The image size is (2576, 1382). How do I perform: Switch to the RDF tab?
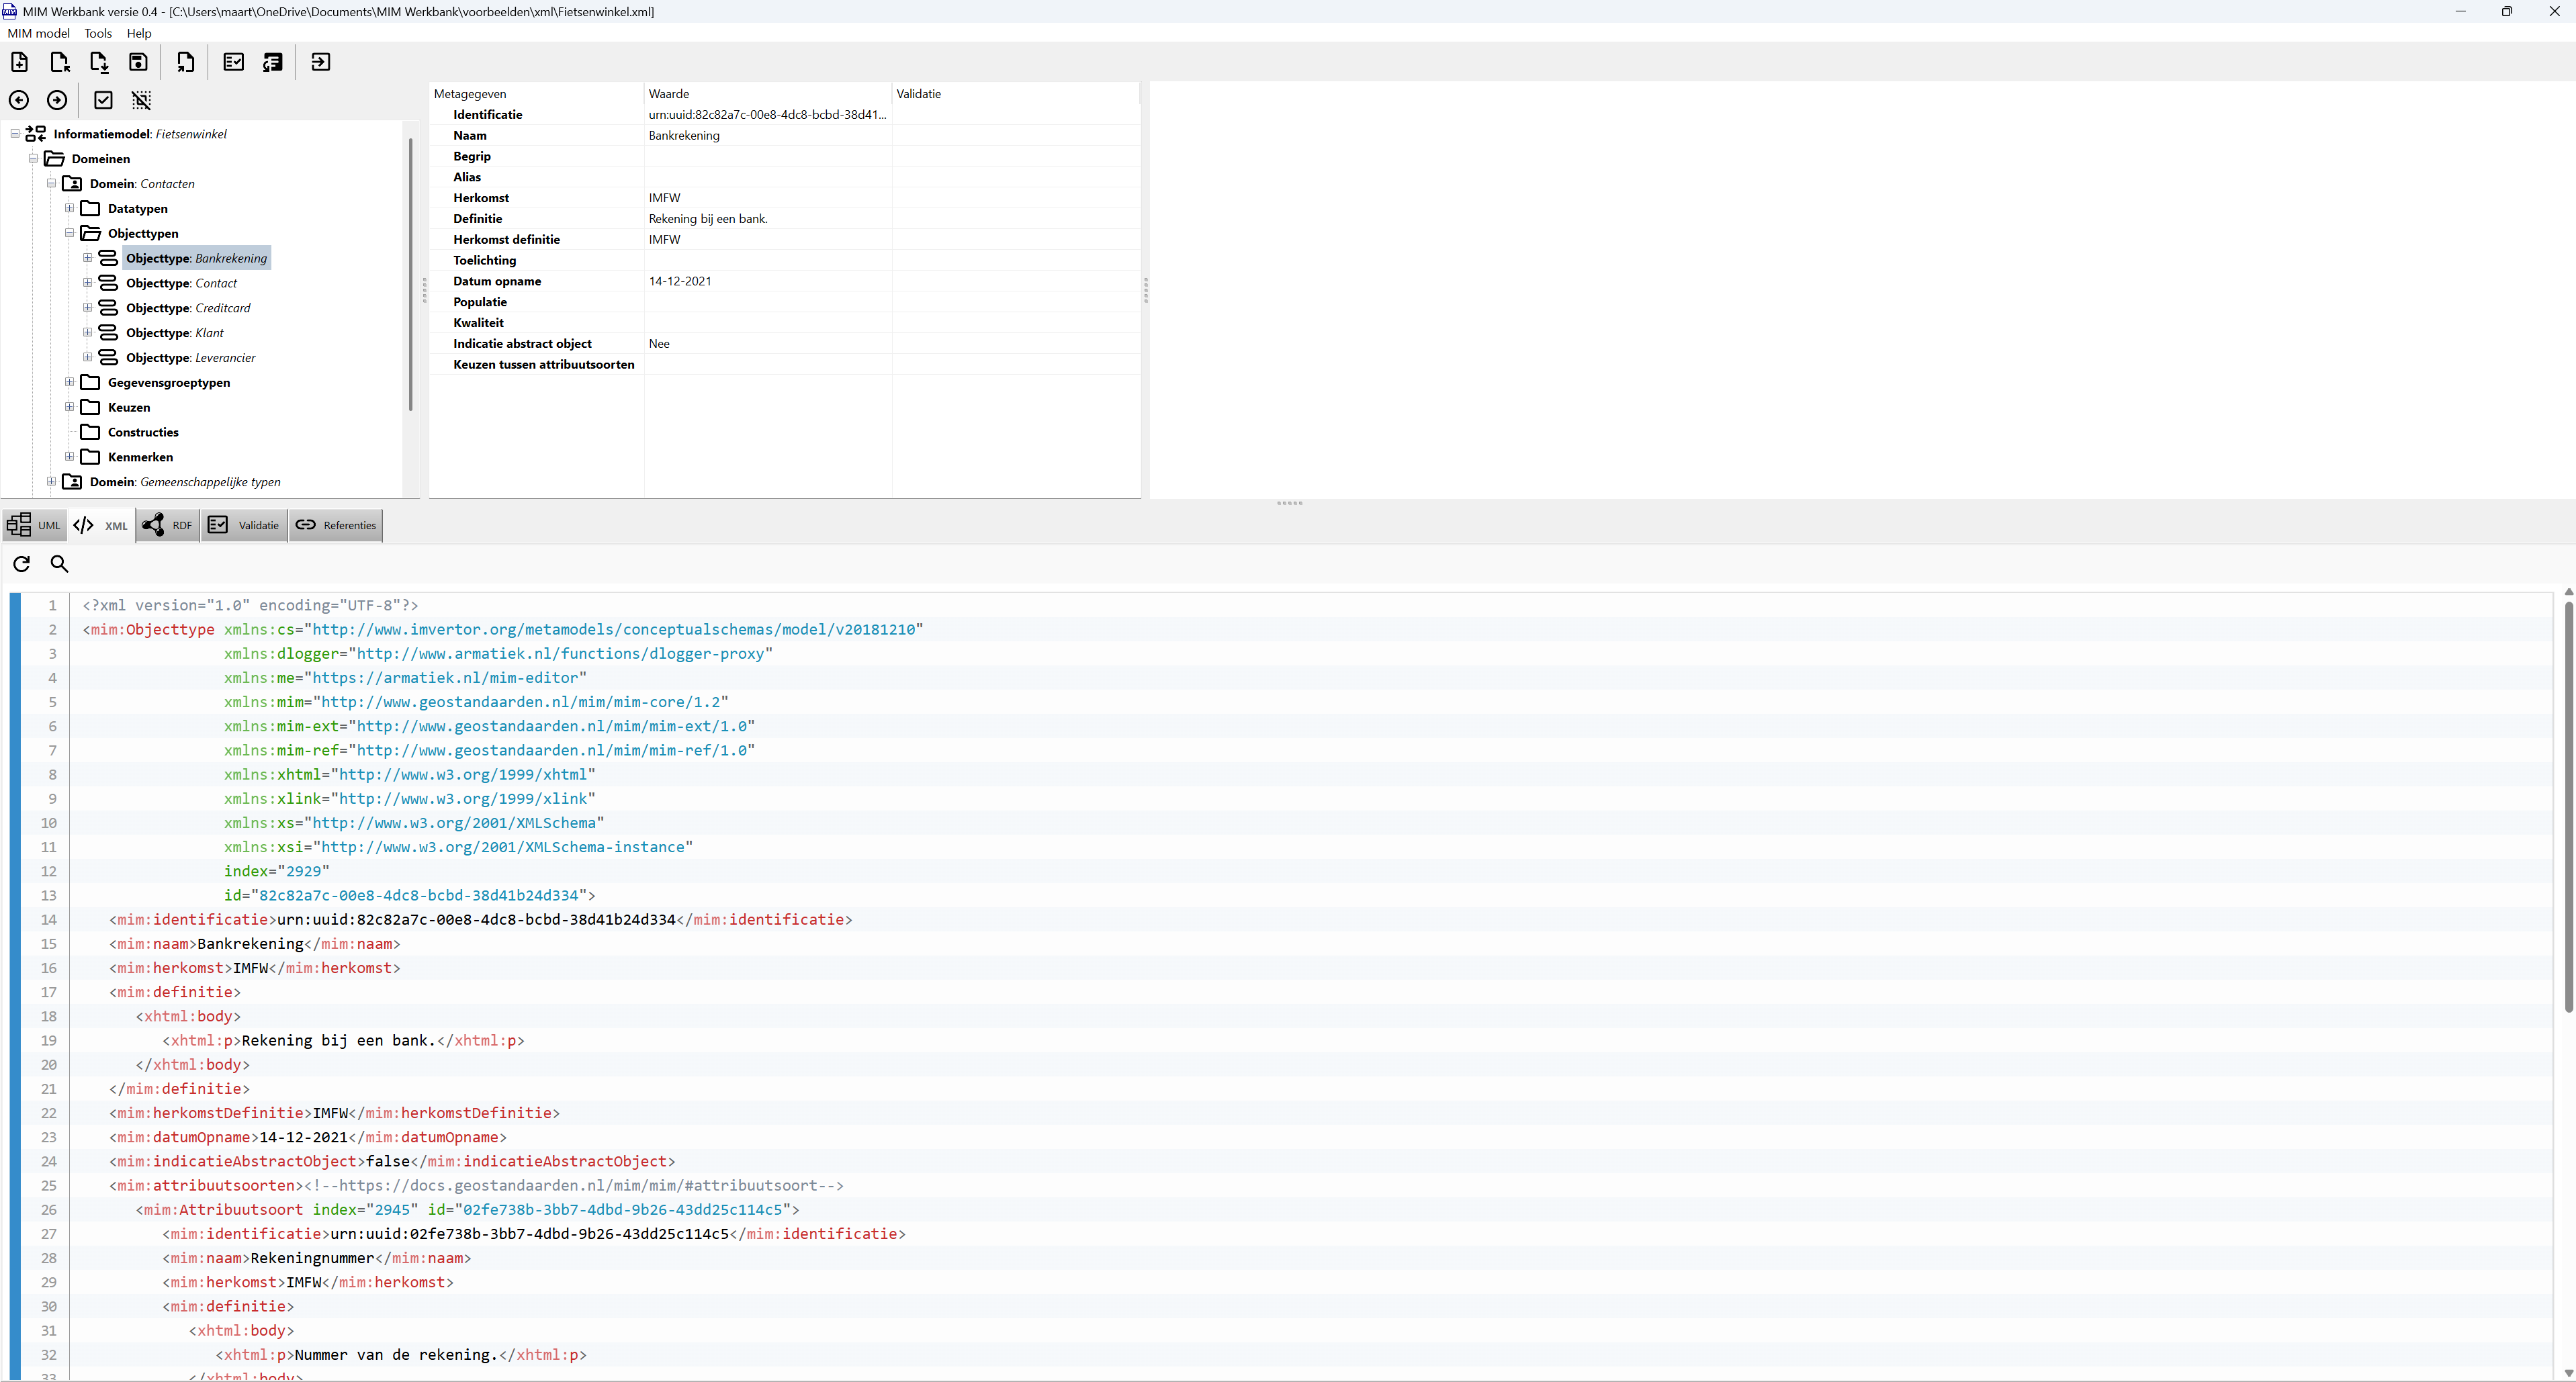pos(167,525)
